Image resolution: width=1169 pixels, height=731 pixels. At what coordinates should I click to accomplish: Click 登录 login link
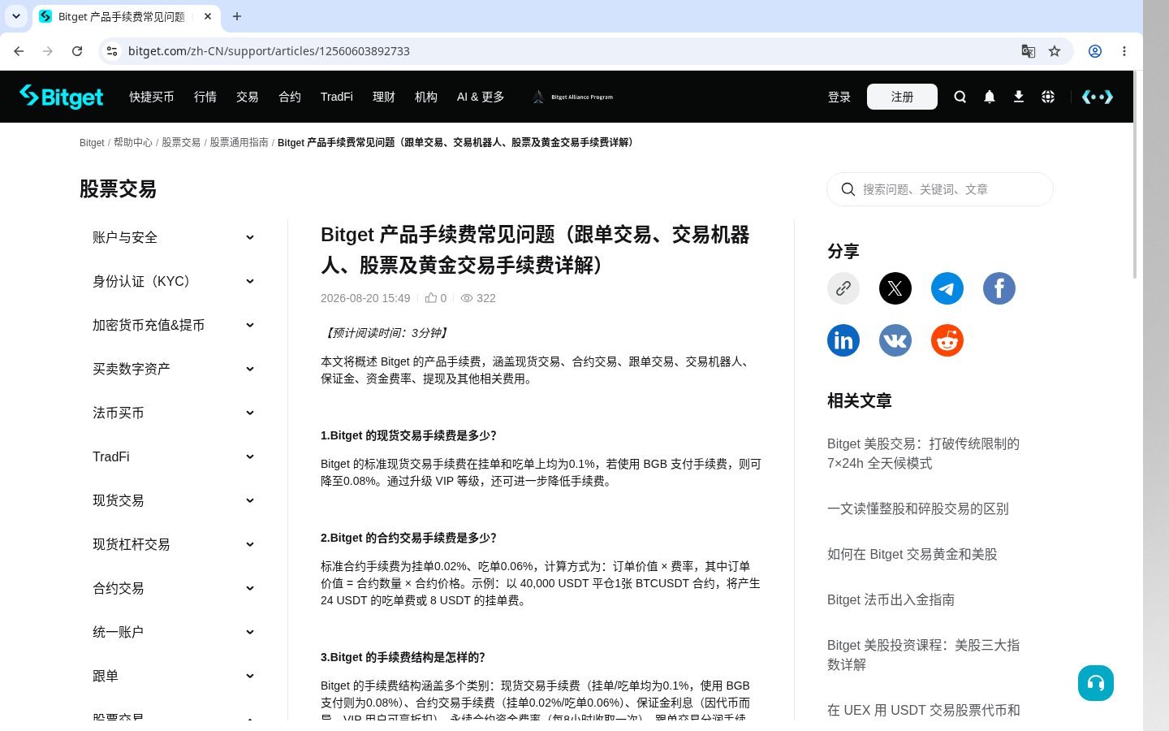coord(839,97)
